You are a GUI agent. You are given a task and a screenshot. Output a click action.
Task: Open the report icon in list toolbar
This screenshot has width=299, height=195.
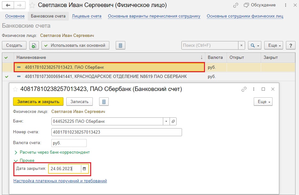point(120,45)
